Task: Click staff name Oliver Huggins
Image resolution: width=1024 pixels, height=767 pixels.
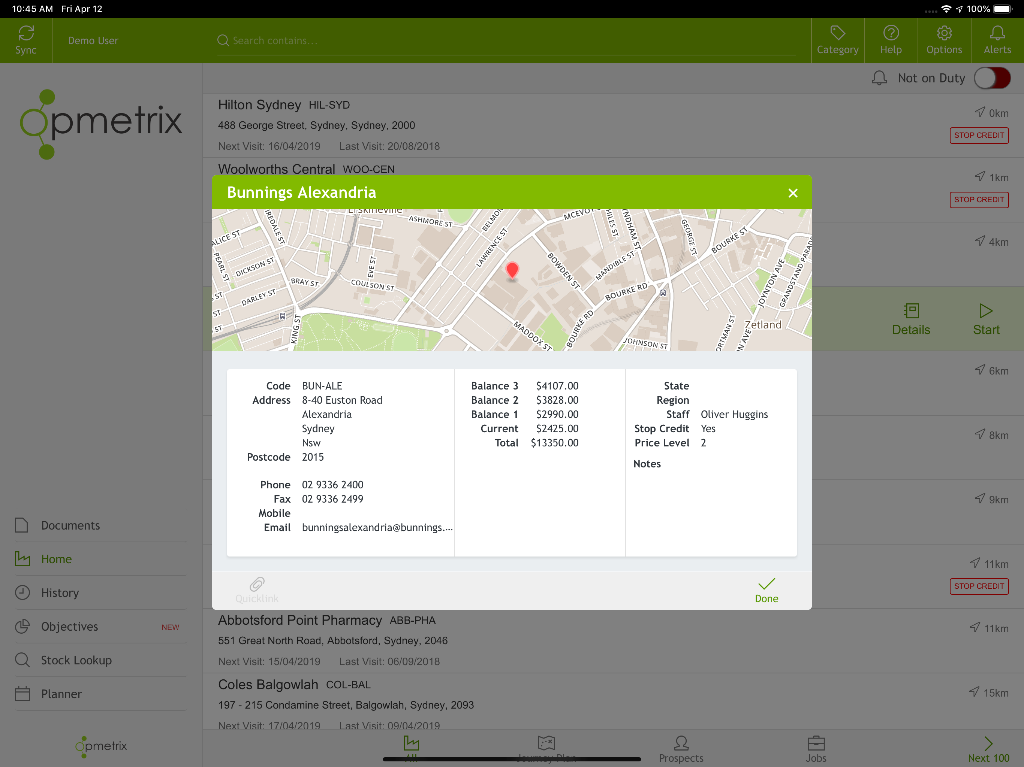Action: pyautogui.click(x=734, y=415)
